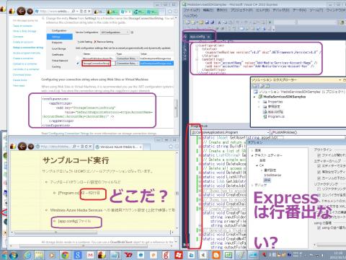Viewport: 346px width, 260px height.
Task: Open Windows Explorer folder on the taskbar
Action: click(x=39, y=255)
